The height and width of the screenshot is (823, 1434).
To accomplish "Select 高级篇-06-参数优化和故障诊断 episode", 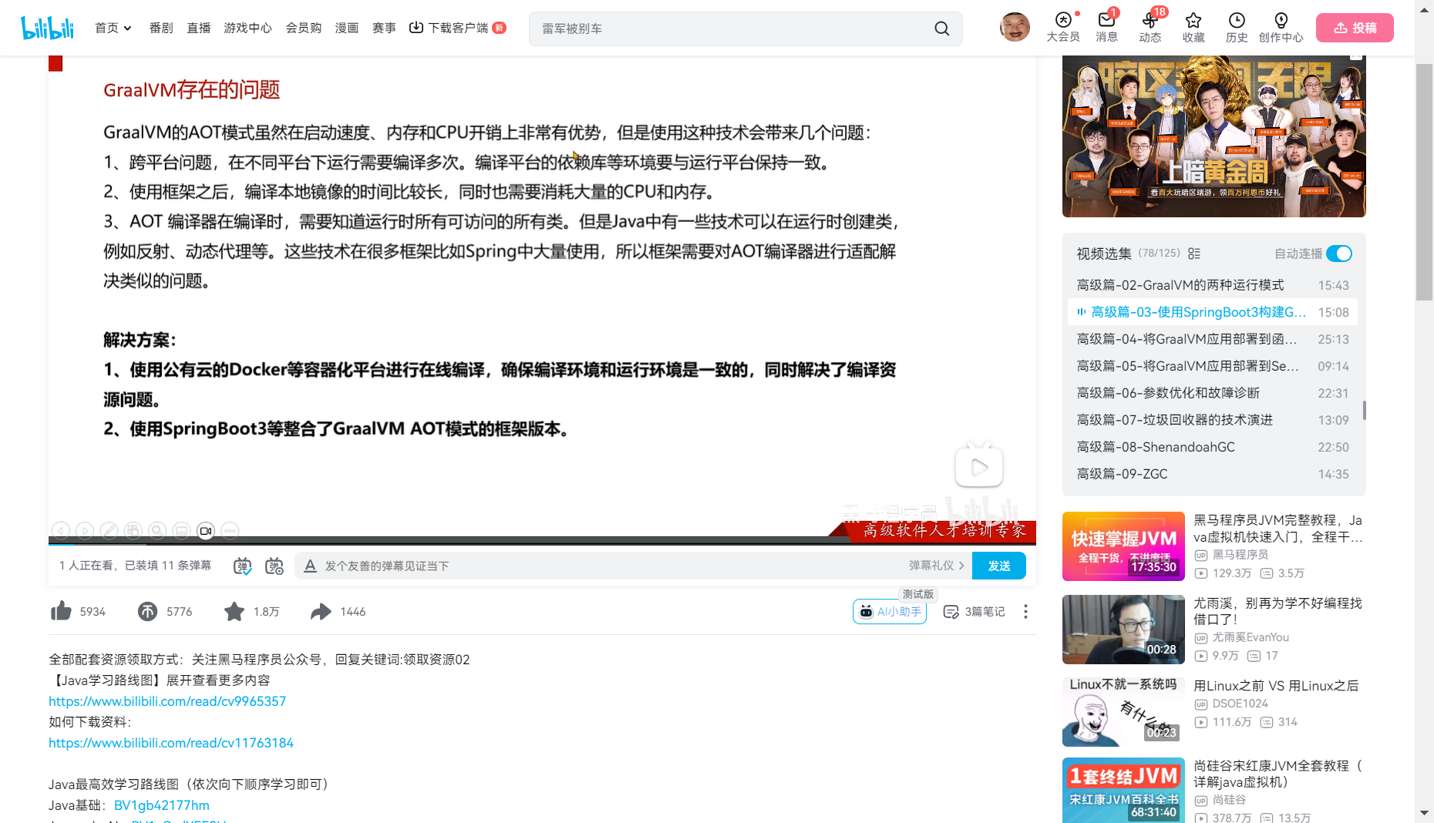I will [1213, 393].
